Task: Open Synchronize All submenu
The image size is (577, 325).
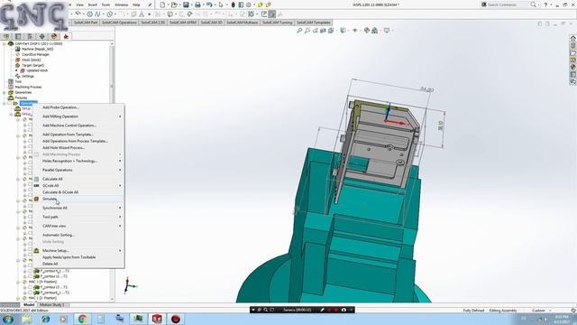Action: [78, 208]
